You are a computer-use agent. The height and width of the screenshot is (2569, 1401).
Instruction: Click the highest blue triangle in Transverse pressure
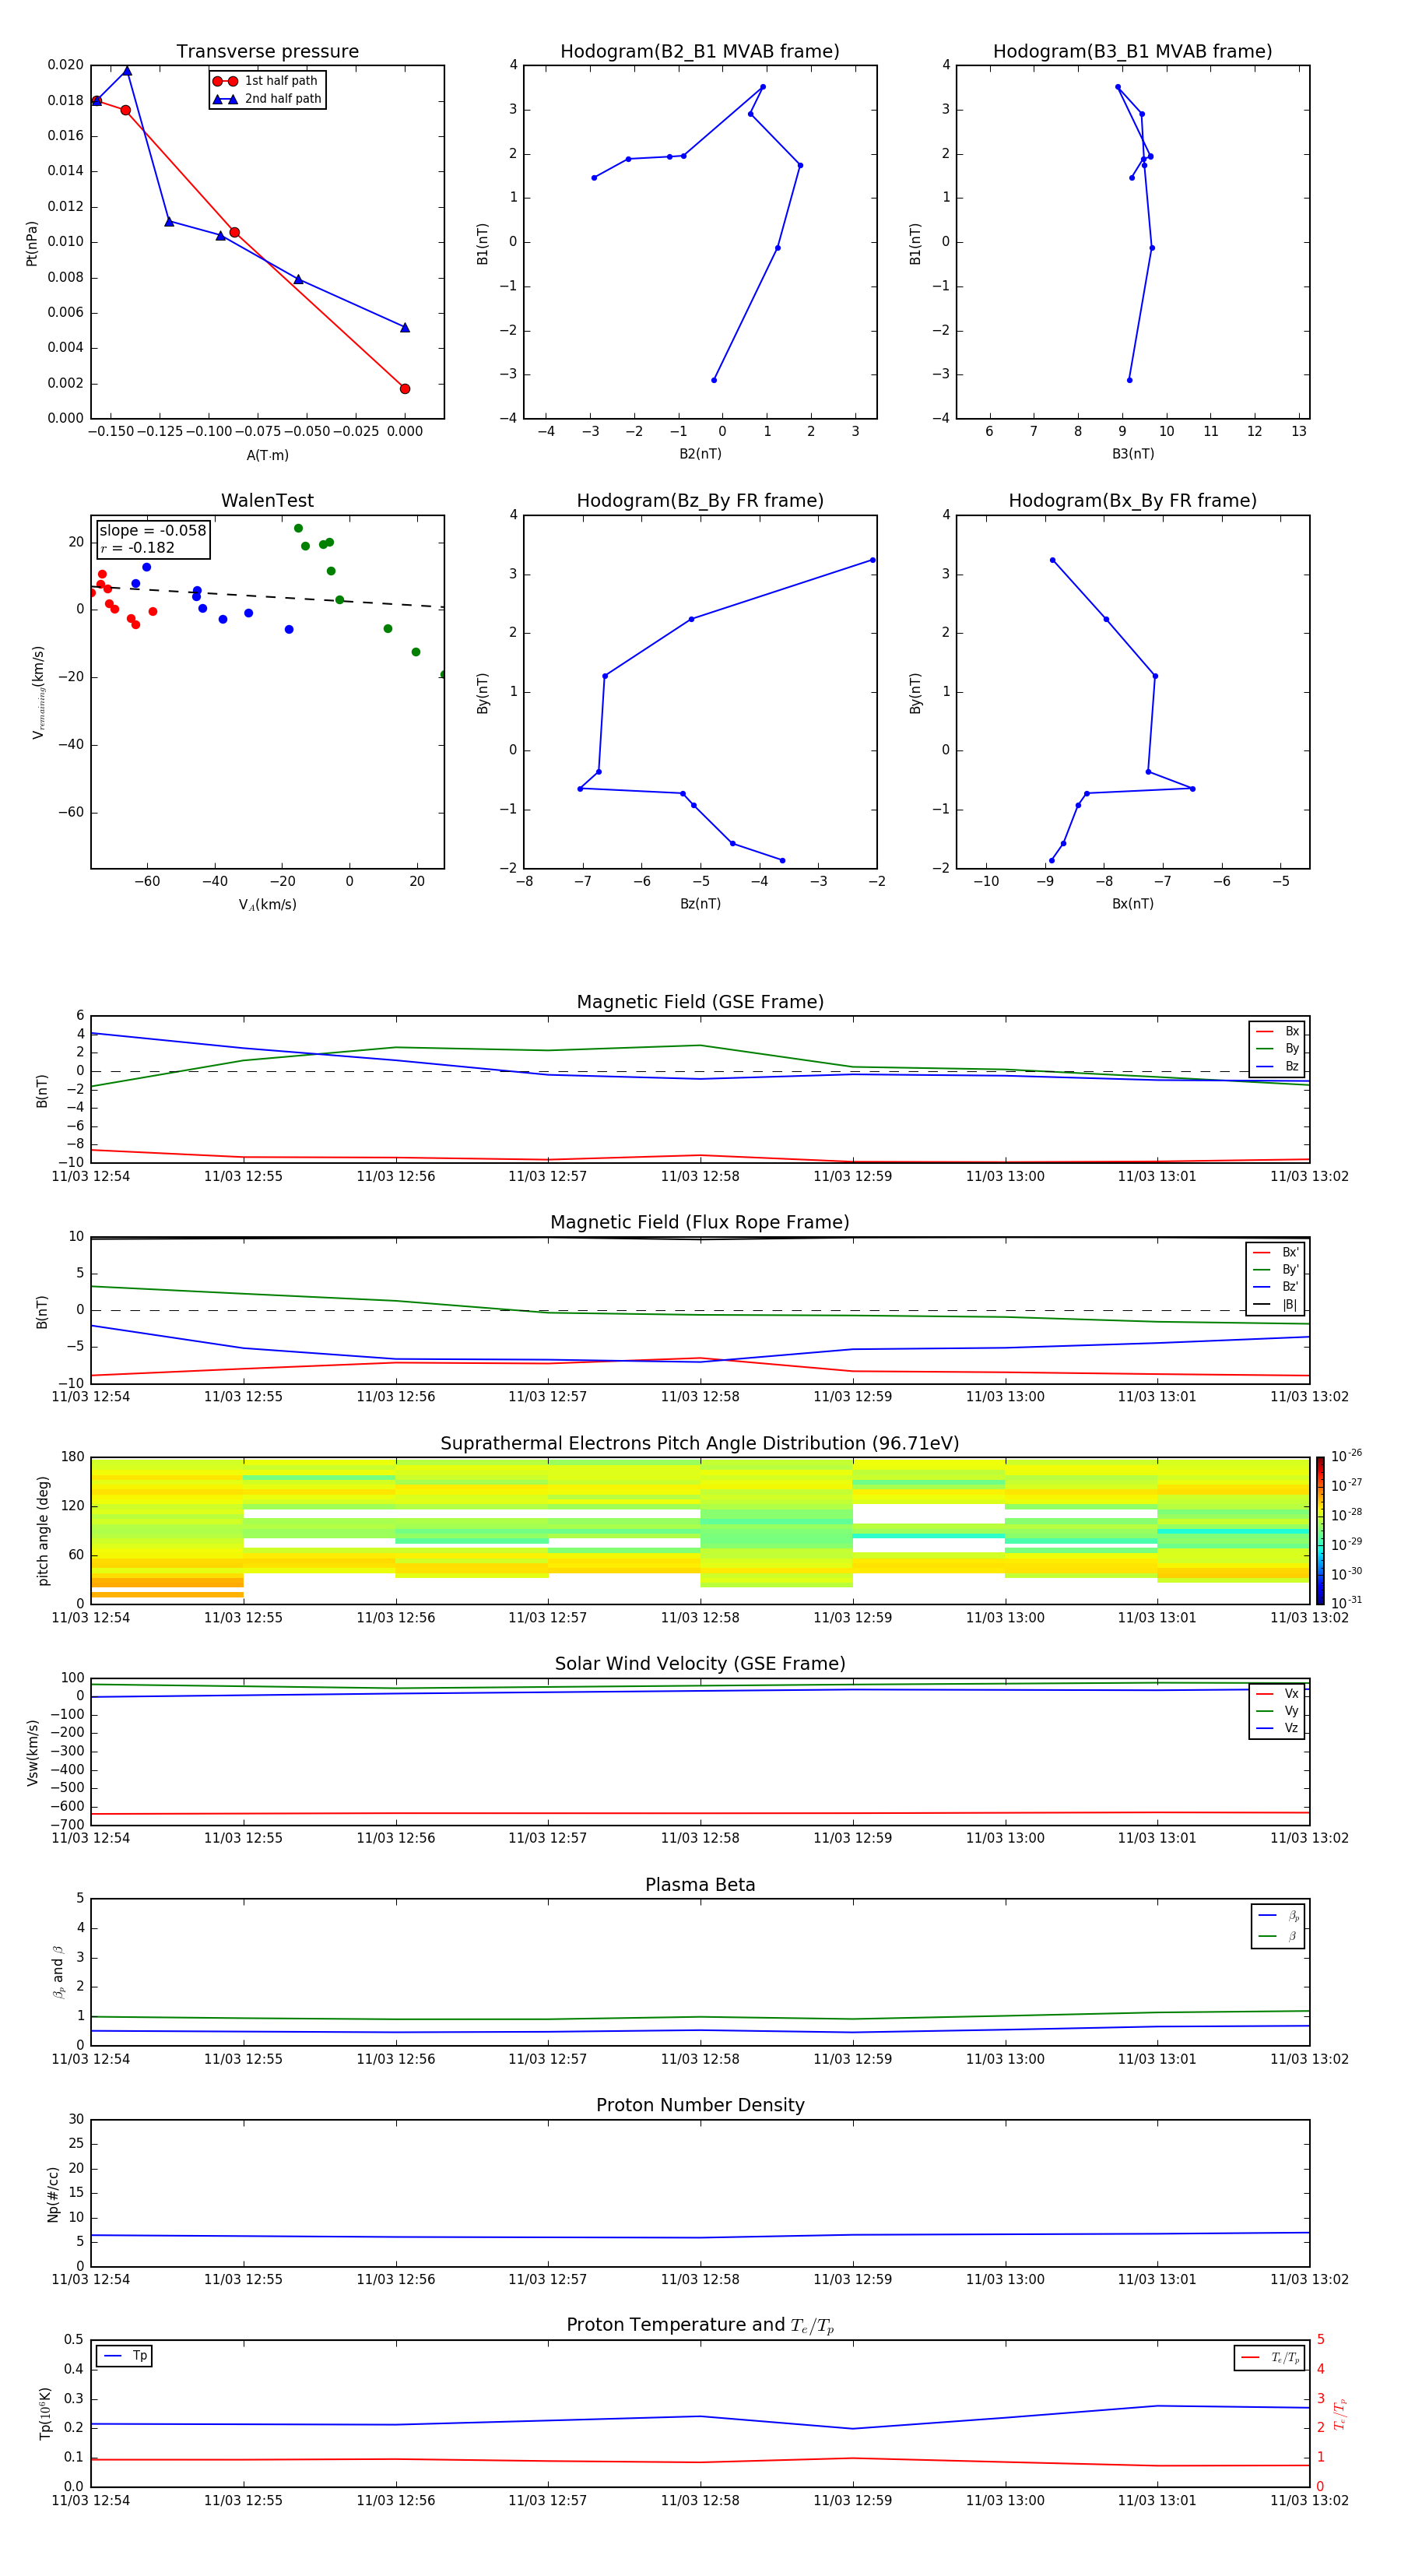[x=127, y=71]
